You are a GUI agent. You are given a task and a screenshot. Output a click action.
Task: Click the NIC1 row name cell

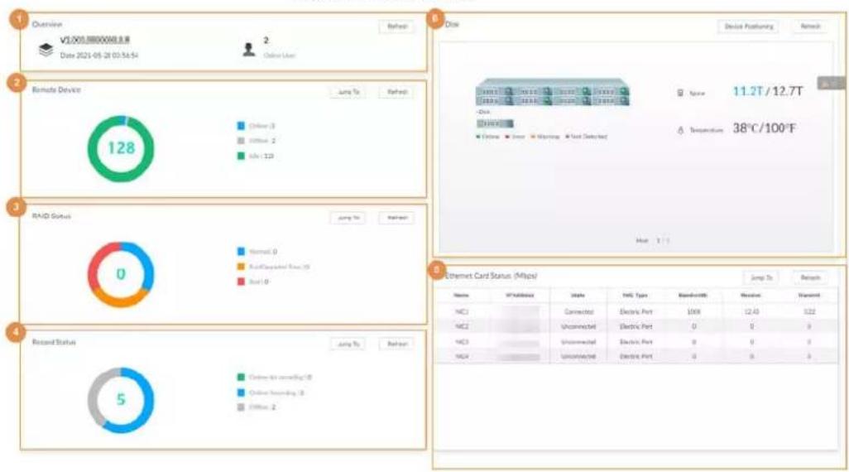click(x=462, y=311)
